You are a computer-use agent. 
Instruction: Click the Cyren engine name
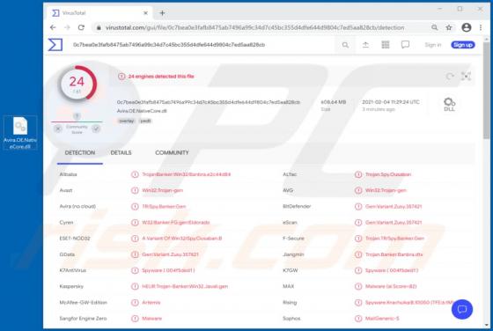point(66,223)
